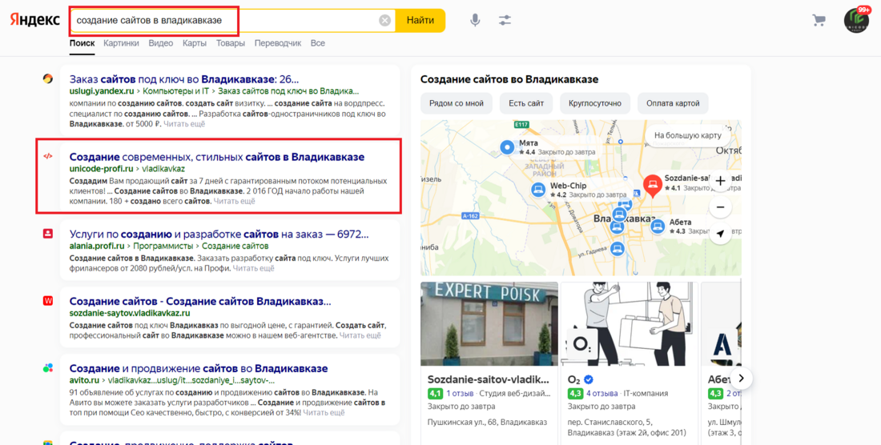The width and height of the screenshot is (881, 445).
Task: Toggle the Оплата картой filter
Action: coord(673,103)
